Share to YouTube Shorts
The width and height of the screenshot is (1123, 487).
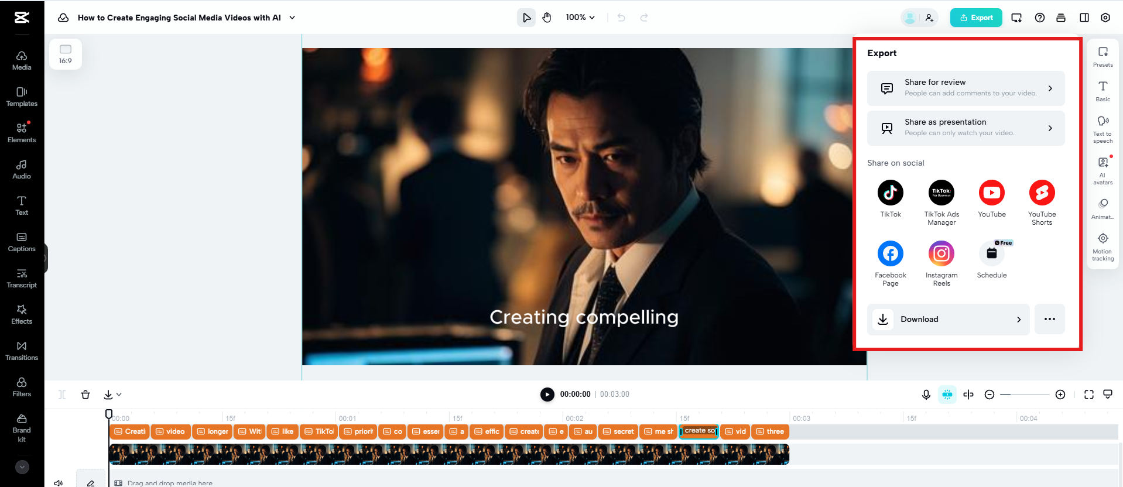[x=1042, y=203]
